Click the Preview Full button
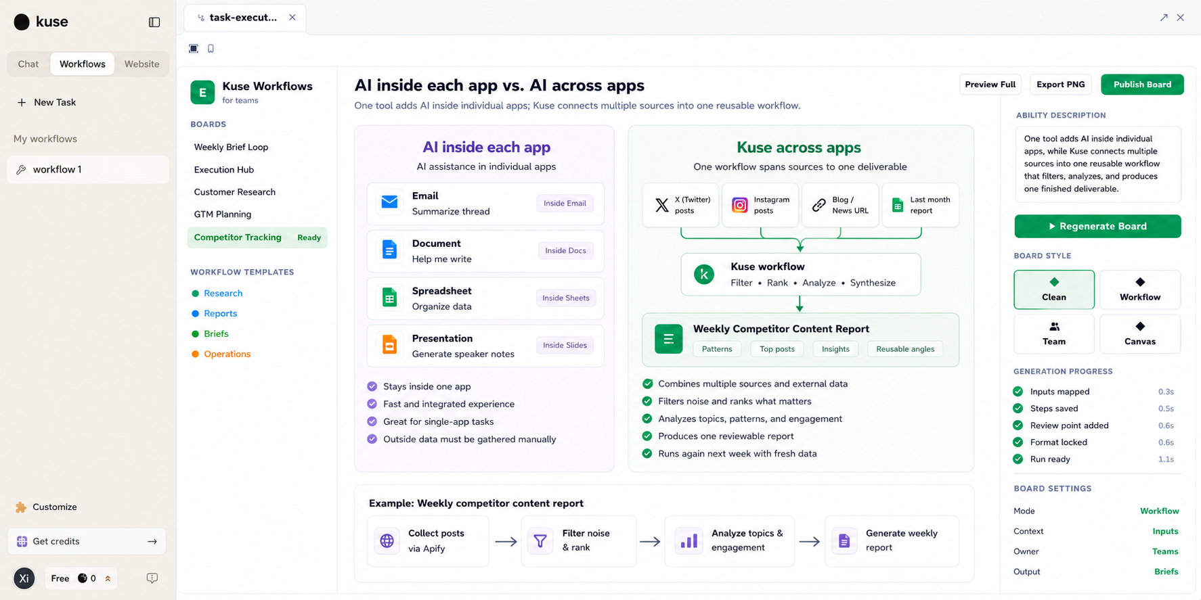The height and width of the screenshot is (600, 1201). pos(990,85)
